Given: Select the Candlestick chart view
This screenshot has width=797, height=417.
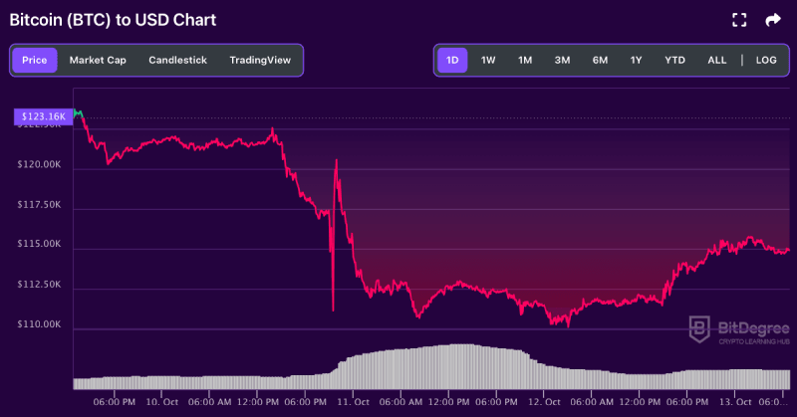Looking at the screenshot, I should tap(177, 61).
